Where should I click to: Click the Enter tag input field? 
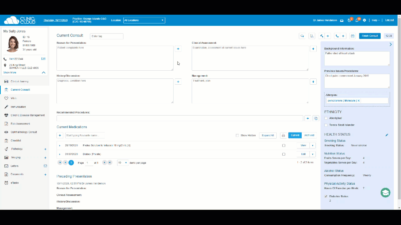(107, 36)
